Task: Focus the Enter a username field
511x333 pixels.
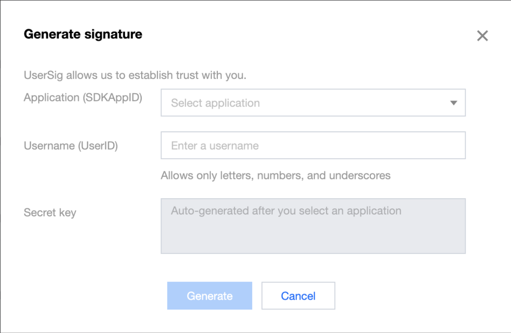Action: click(313, 146)
